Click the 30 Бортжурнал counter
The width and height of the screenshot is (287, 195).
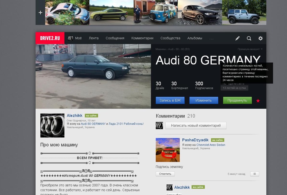[x=180, y=86]
